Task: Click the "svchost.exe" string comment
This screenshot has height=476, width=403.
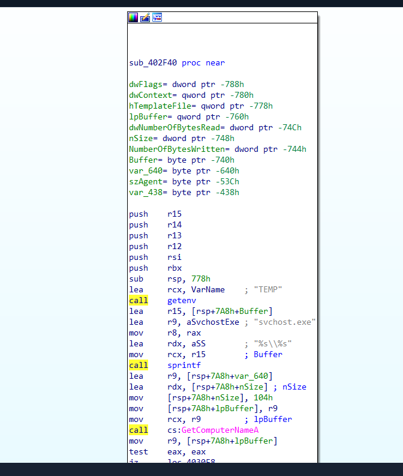Action: 285,322
